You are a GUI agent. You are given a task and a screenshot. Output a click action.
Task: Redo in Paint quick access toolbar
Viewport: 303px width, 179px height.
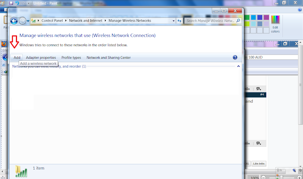[23, 3]
